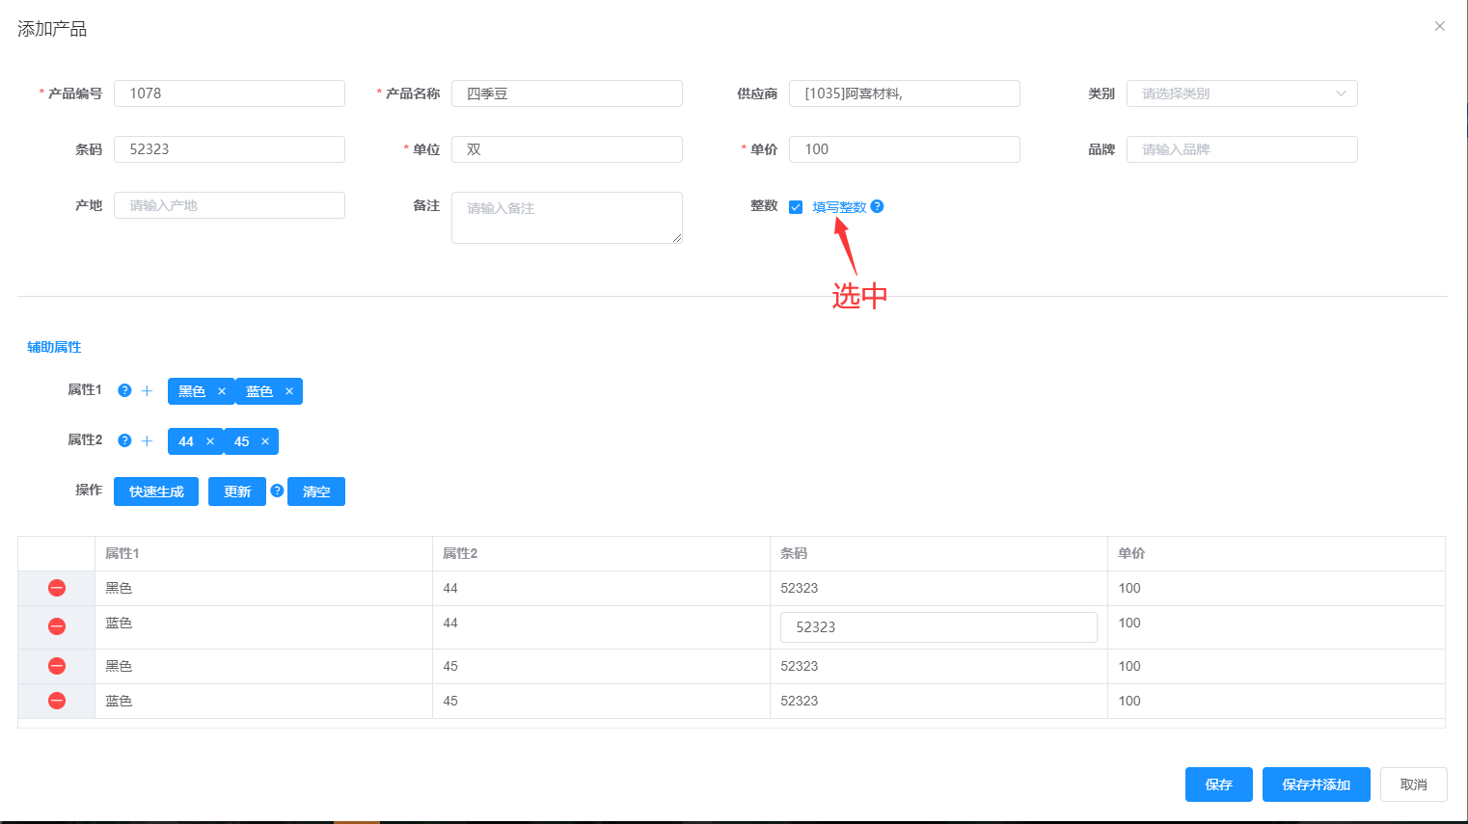1468x824 pixels.
Task: Remove the 45 size tag via x
Action: (x=265, y=441)
